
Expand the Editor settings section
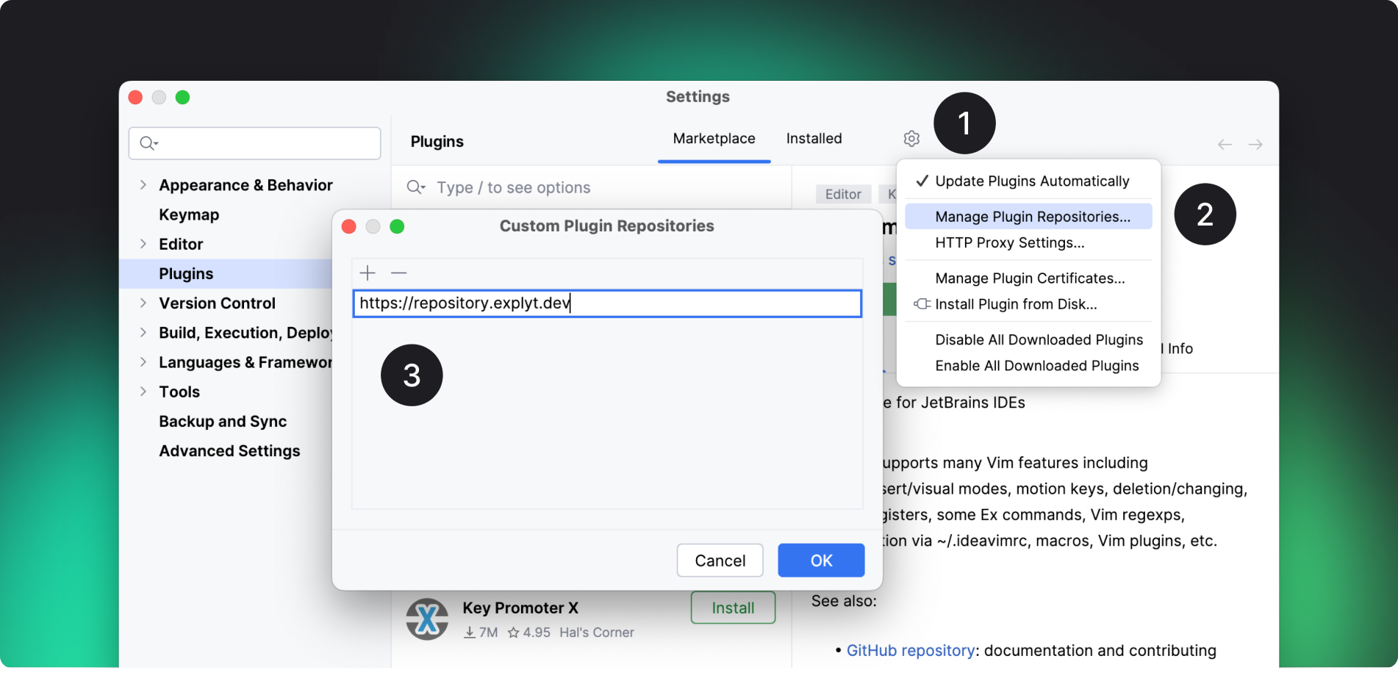point(143,244)
